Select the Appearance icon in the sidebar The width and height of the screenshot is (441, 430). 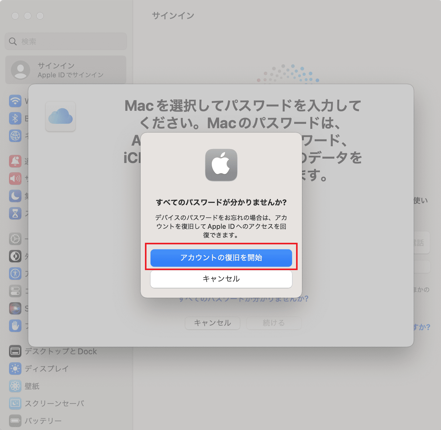[15, 256]
